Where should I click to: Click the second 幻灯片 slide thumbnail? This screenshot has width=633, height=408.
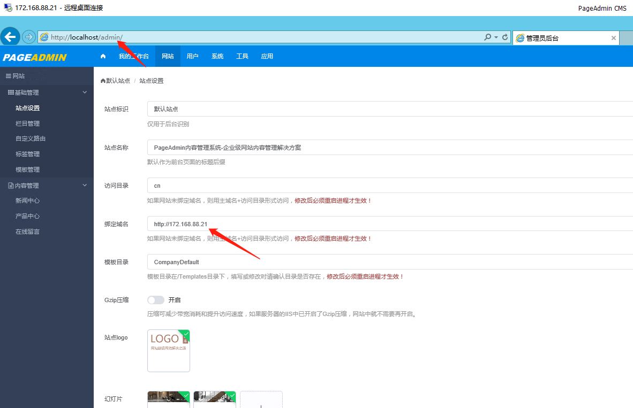coord(215,399)
